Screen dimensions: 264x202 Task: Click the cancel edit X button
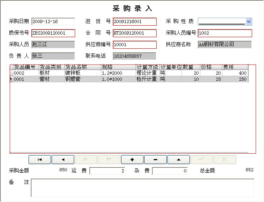tap(225, 160)
